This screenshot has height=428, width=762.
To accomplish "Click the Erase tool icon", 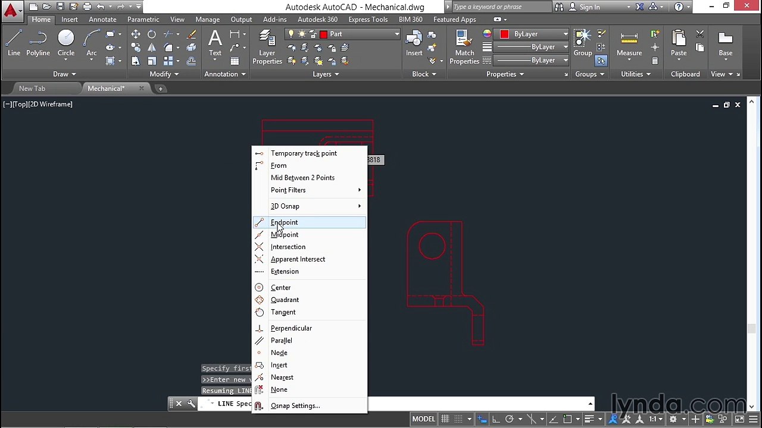I will (x=192, y=34).
